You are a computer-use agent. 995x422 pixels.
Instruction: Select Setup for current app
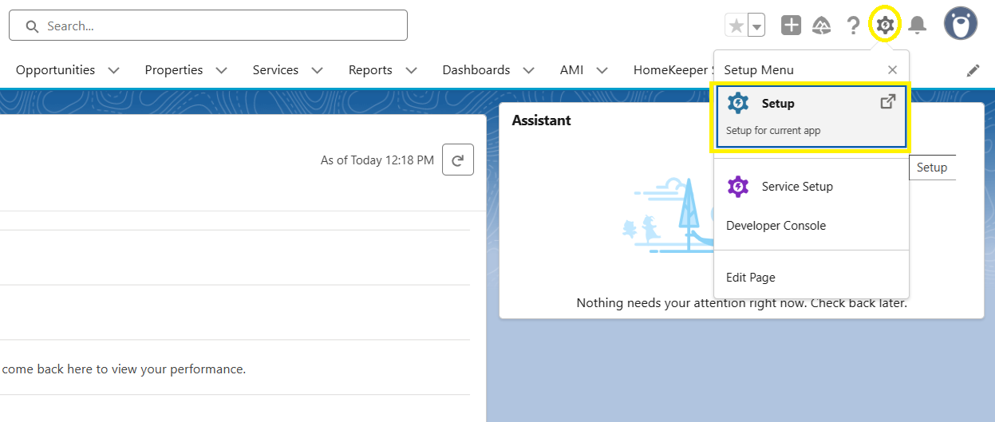810,116
